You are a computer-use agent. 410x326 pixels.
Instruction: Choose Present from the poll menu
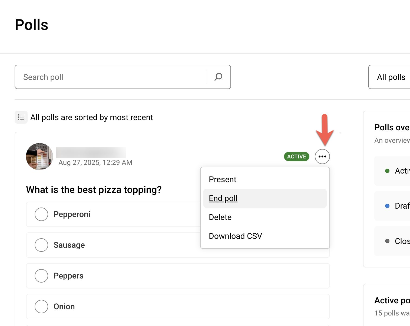(265, 179)
